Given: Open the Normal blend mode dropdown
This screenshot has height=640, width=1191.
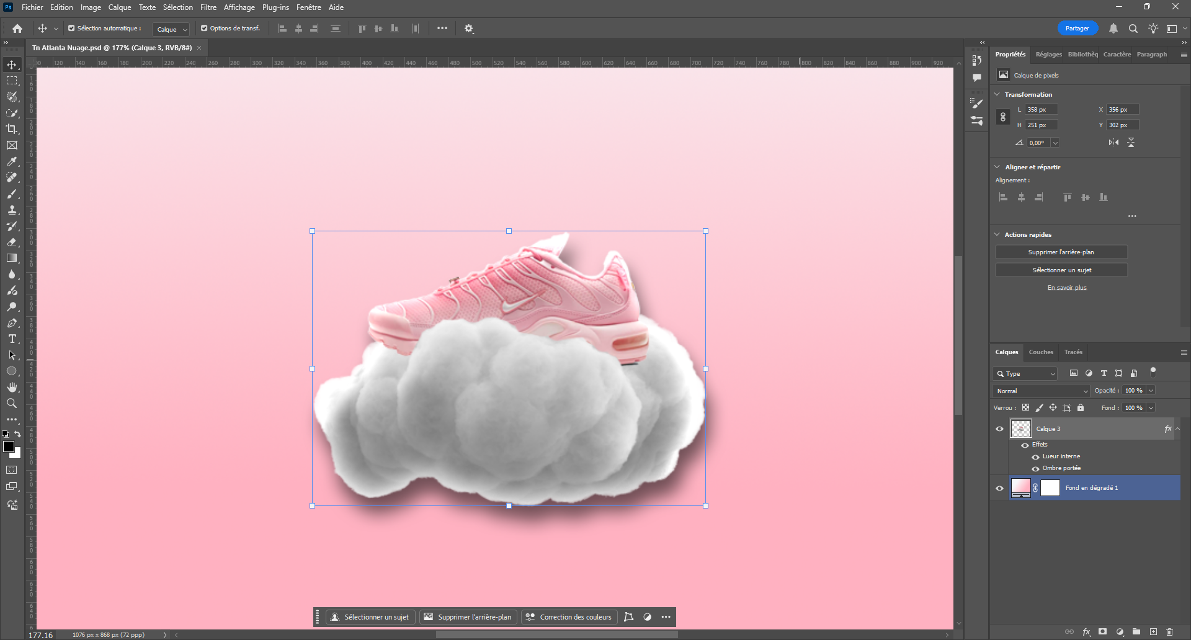Looking at the screenshot, I should [x=1041, y=391].
